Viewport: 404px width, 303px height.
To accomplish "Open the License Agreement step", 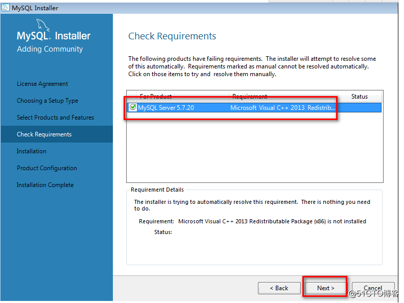I will click(x=42, y=84).
